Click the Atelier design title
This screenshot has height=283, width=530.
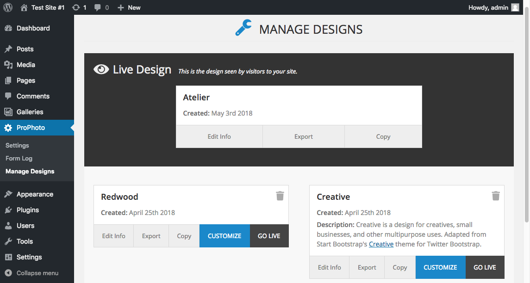pos(196,97)
